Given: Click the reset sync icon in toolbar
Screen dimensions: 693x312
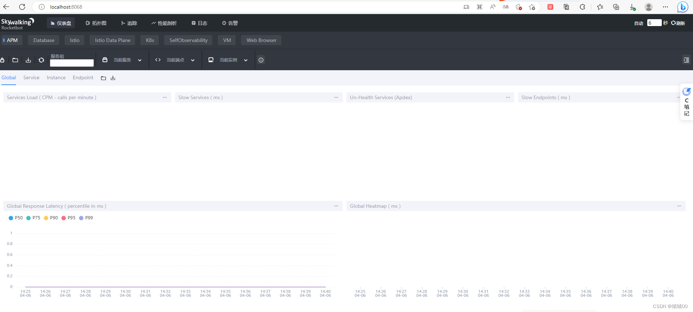Looking at the screenshot, I should [x=41, y=60].
